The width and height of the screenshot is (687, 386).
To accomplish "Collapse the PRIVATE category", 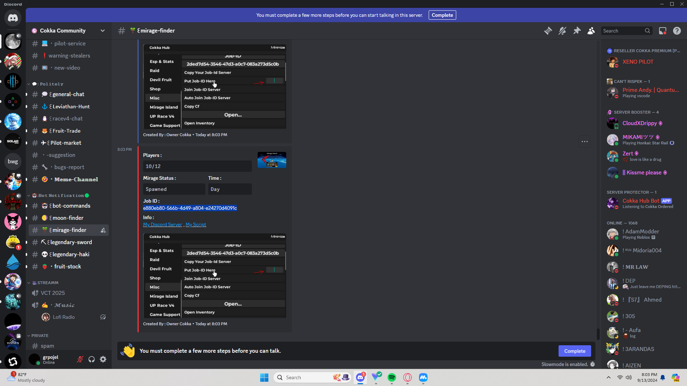I will pos(38,336).
